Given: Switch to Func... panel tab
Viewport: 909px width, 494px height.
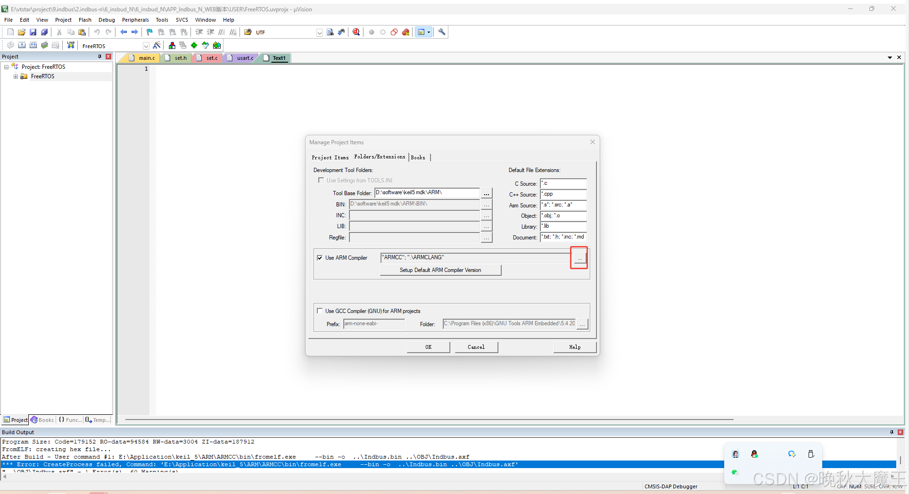Looking at the screenshot, I should (x=70, y=420).
